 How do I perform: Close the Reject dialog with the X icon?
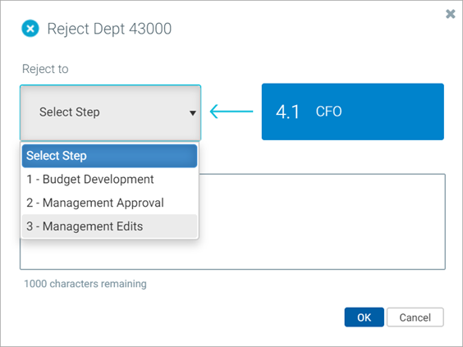pos(451,14)
